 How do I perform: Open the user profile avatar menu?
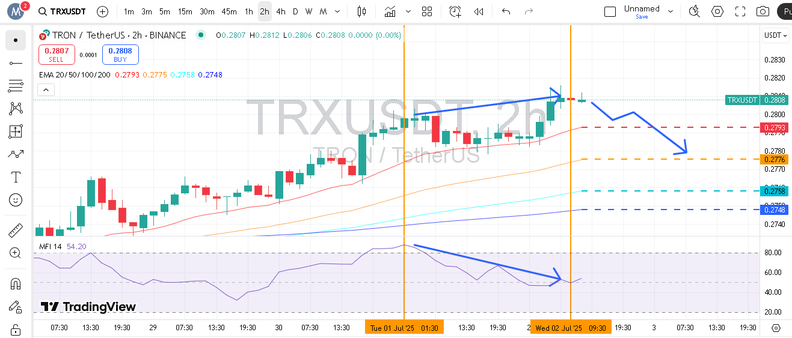tap(16, 11)
